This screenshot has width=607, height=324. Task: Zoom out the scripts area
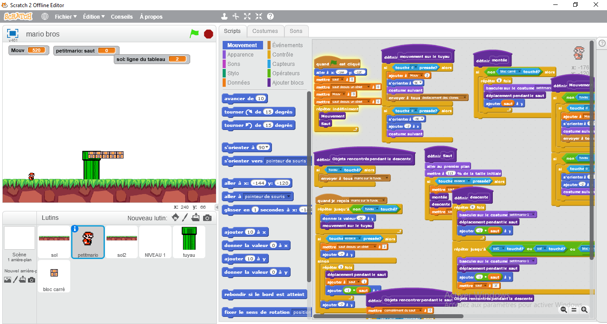click(563, 310)
